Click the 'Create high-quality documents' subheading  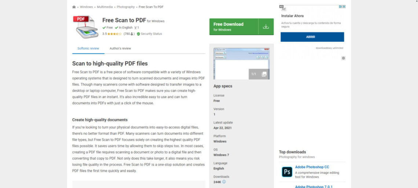(100, 120)
